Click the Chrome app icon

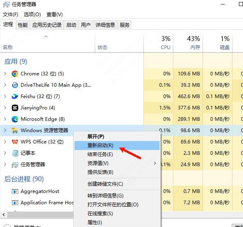coord(15,74)
